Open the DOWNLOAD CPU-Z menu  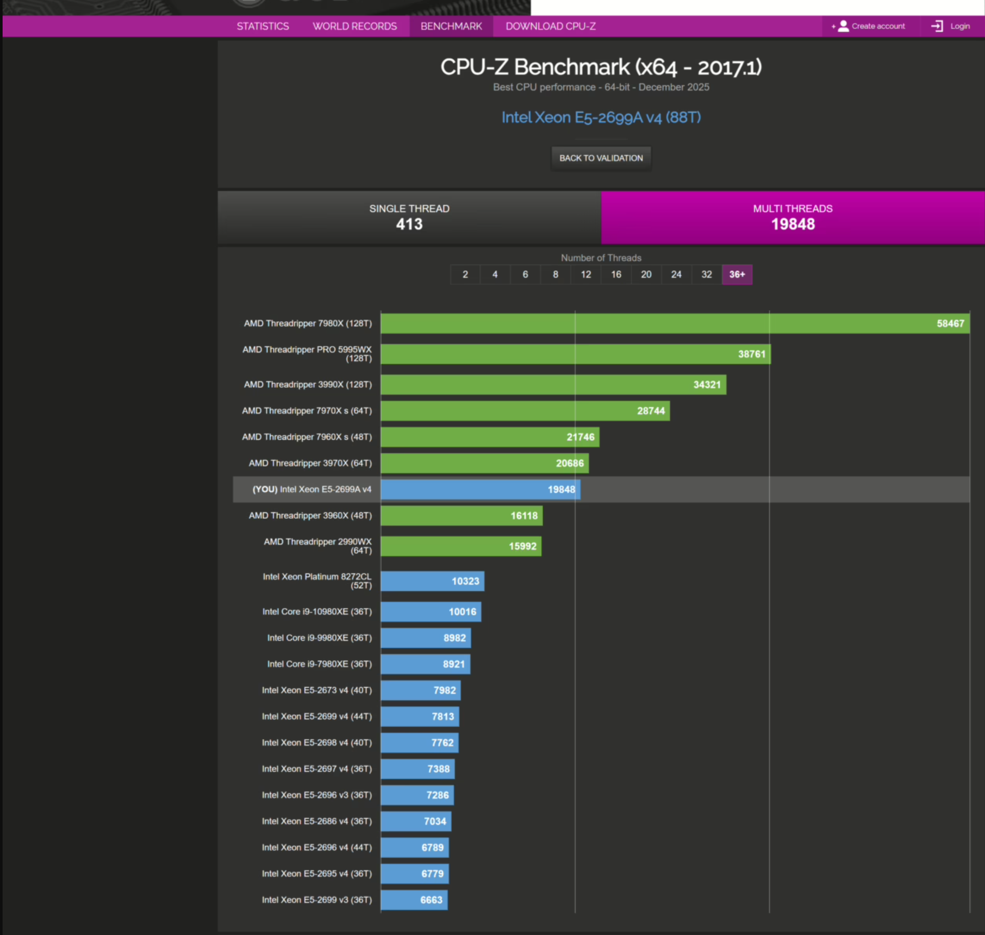(551, 26)
